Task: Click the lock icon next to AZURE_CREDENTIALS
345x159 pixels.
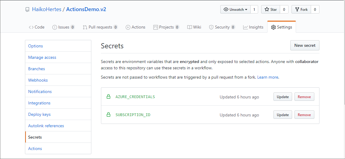Action: pyautogui.click(x=108, y=97)
